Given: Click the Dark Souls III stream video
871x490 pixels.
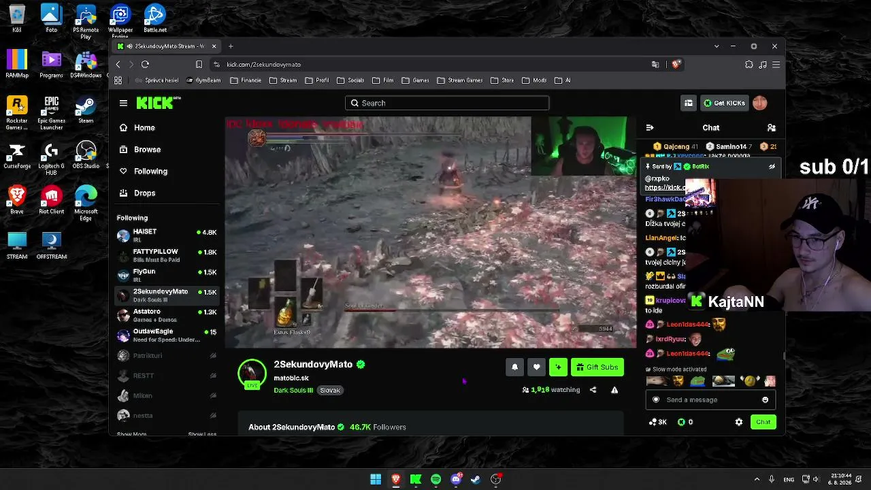Looking at the screenshot, I should coord(431,232).
